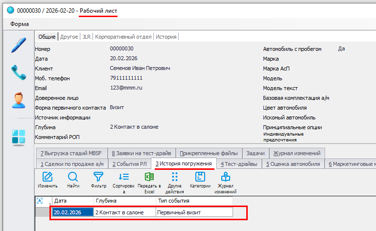This screenshot has width=376, height=231.
Task: Open the Форма menu
Action: (x=19, y=24)
